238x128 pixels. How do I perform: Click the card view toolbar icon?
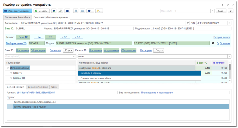[83, 11]
